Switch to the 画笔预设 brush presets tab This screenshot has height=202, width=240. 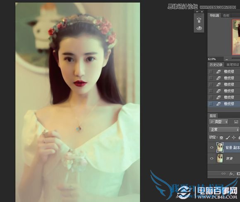233,65
